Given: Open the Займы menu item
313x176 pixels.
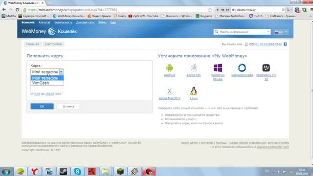Looking at the screenshot, I should click(102, 22).
